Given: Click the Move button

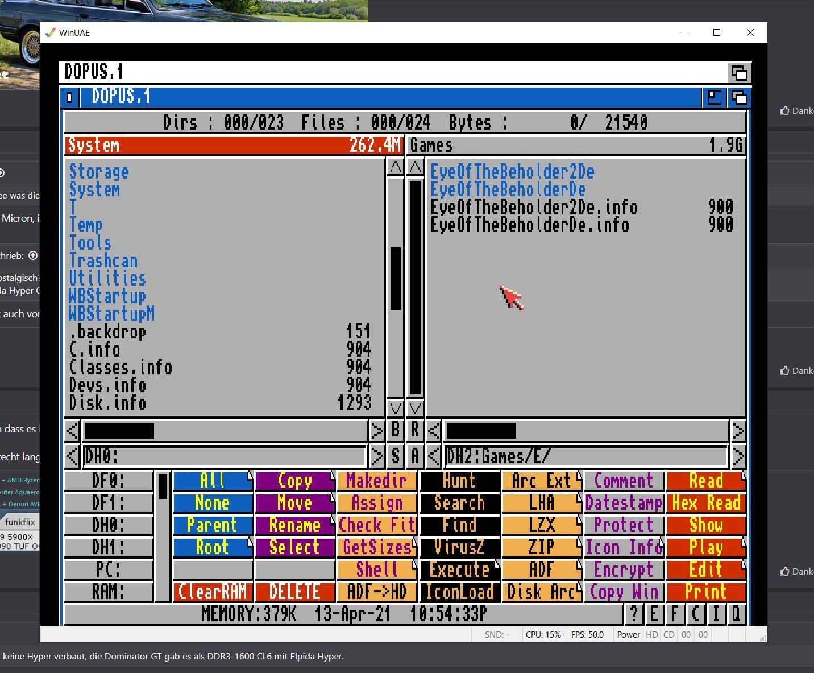Looking at the screenshot, I should tap(294, 503).
